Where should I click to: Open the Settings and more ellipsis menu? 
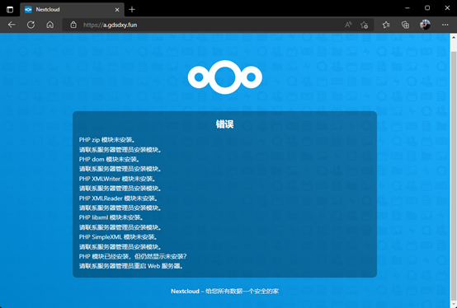click(445, 25)
